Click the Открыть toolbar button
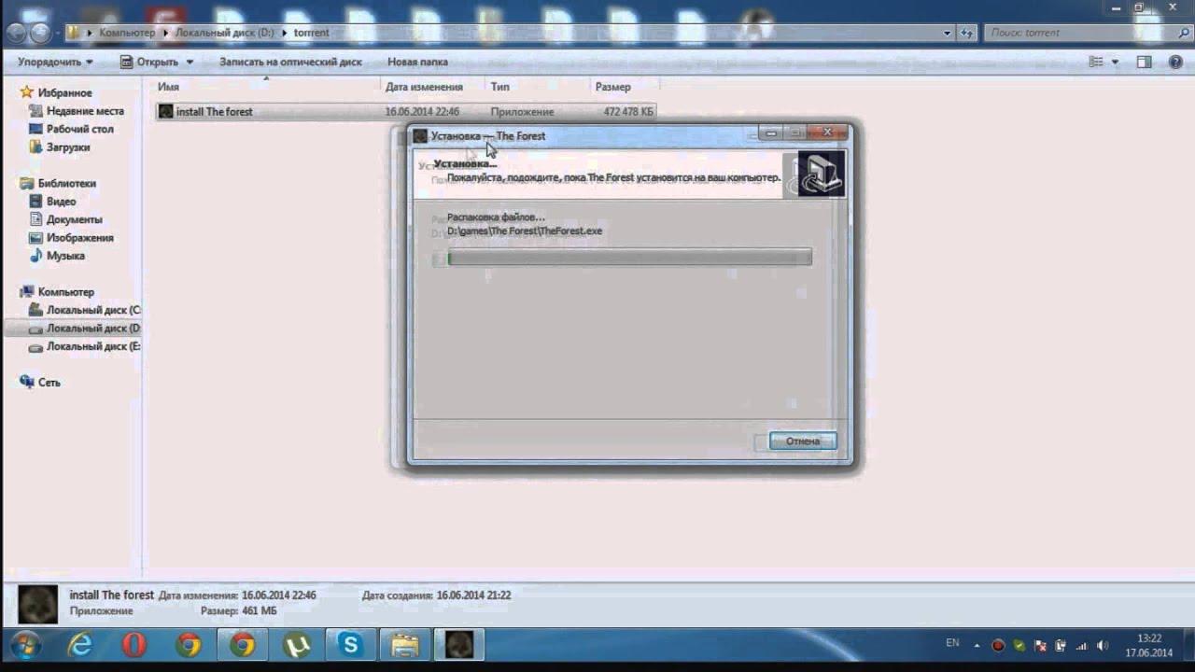Viewport: 1195px width, 672px height. coord(149,62)
